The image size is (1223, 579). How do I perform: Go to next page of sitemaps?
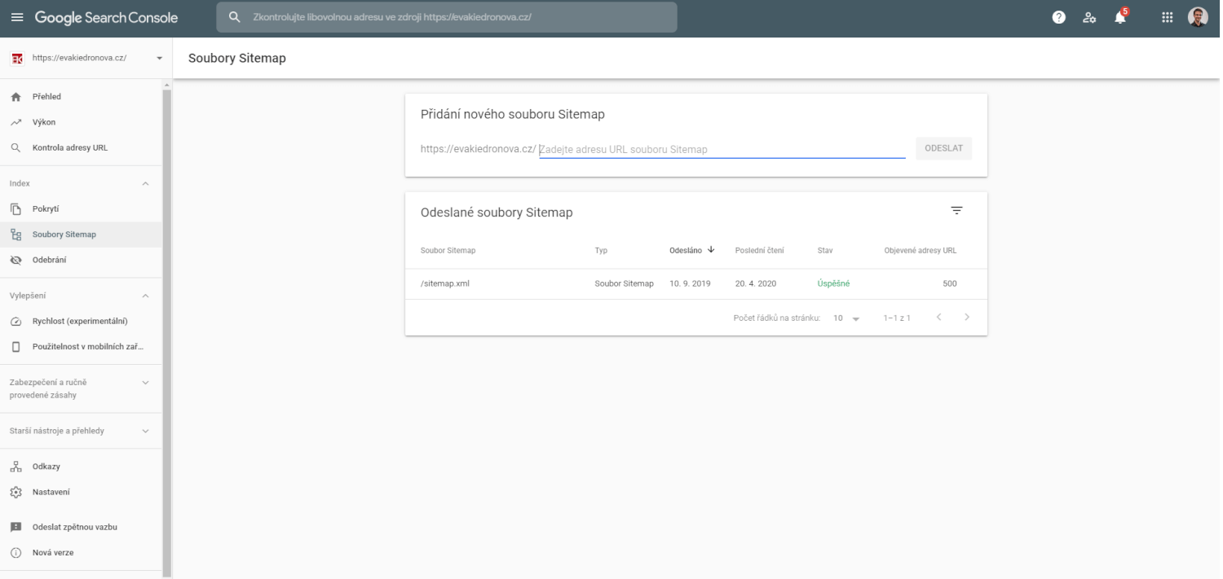coord(967,318)
